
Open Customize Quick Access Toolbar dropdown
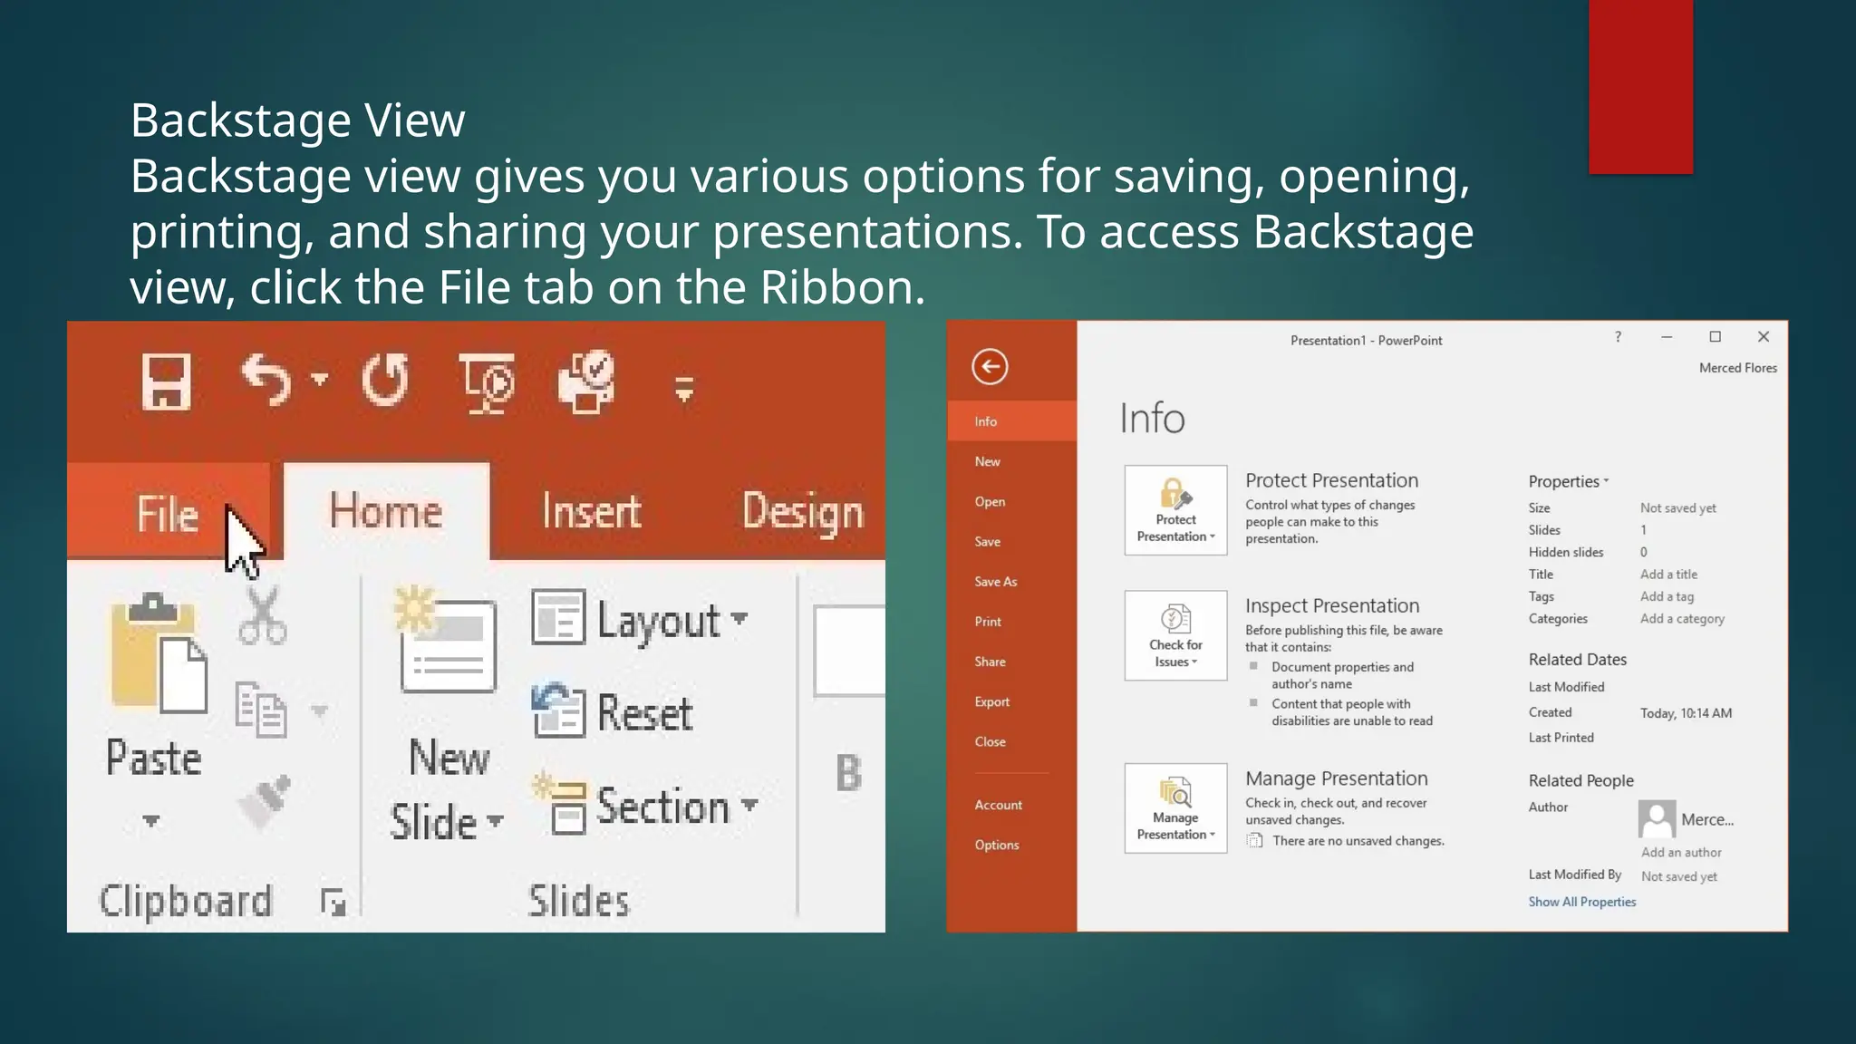(x=684, y=390)
